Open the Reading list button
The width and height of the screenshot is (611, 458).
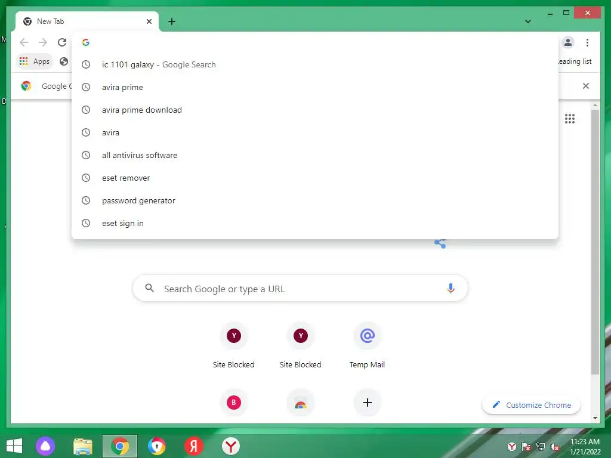575,61
